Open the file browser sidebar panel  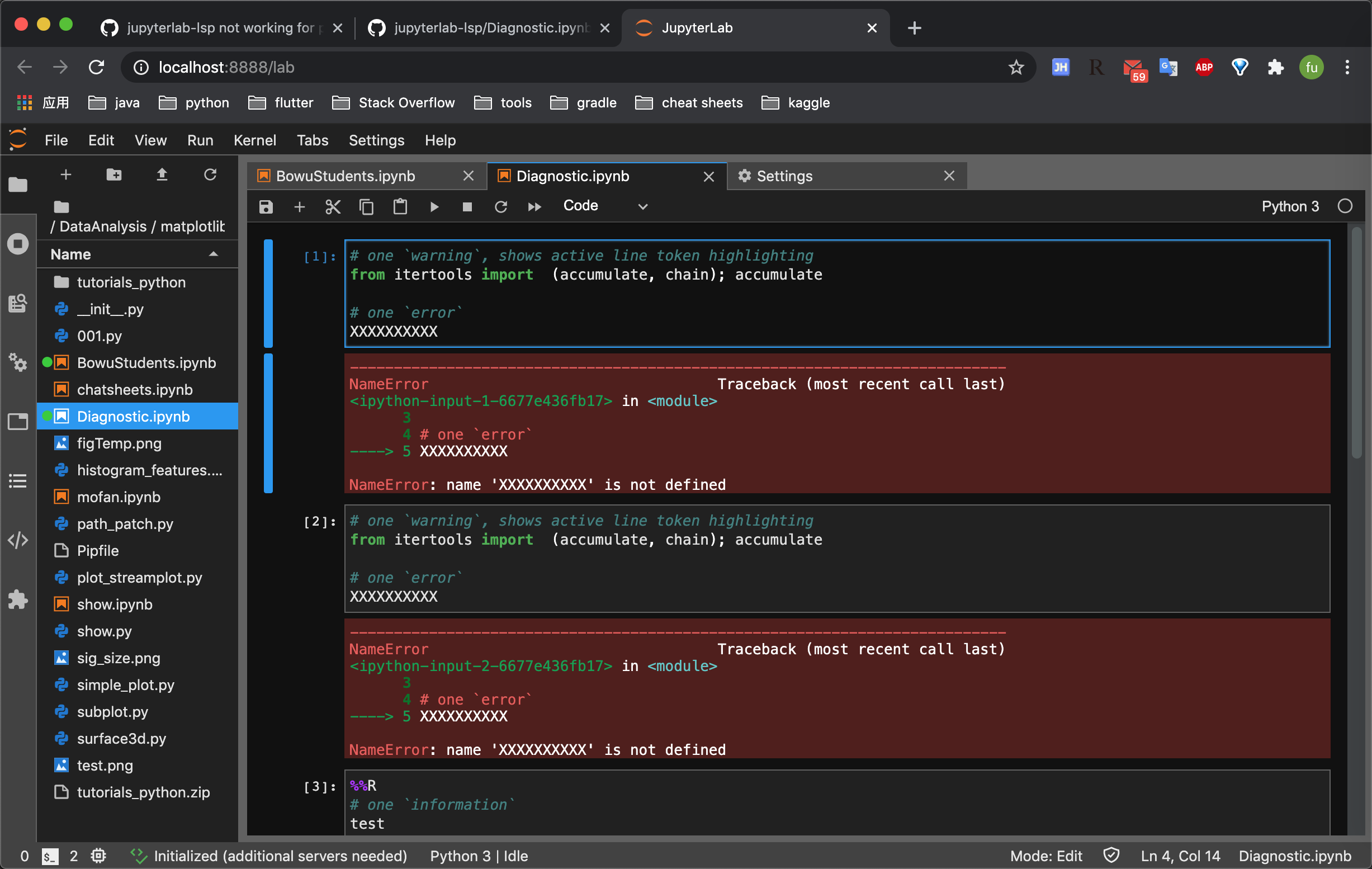pos(18,185)
